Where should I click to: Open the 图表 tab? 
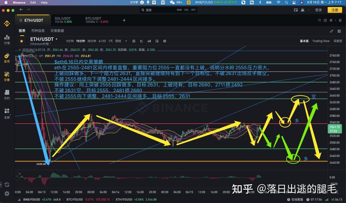tap(22, 31)
